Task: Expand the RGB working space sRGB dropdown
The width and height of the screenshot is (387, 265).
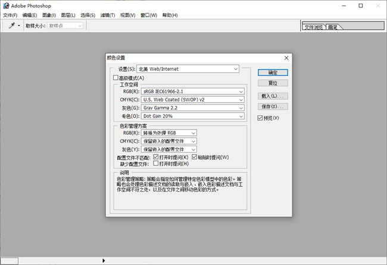Action: point(191,92)
